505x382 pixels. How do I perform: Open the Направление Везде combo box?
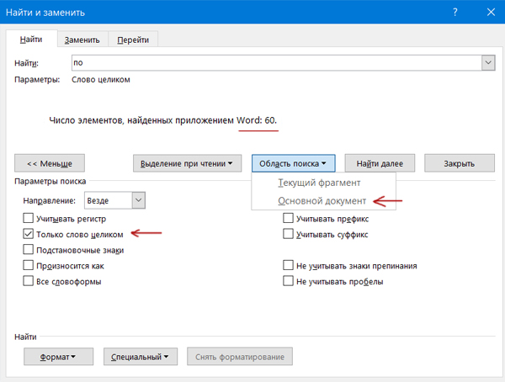tap(114, 200)
